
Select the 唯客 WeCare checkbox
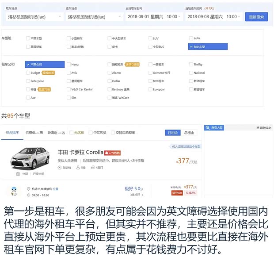[110, 97]
